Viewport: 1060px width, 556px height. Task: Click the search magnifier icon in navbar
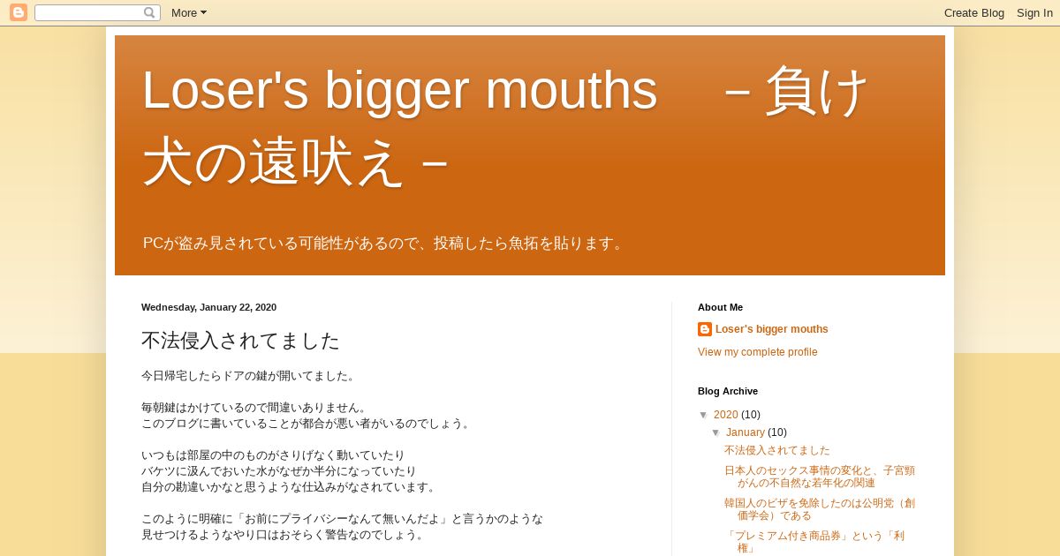pyautogui.click(x=149, y=12)
